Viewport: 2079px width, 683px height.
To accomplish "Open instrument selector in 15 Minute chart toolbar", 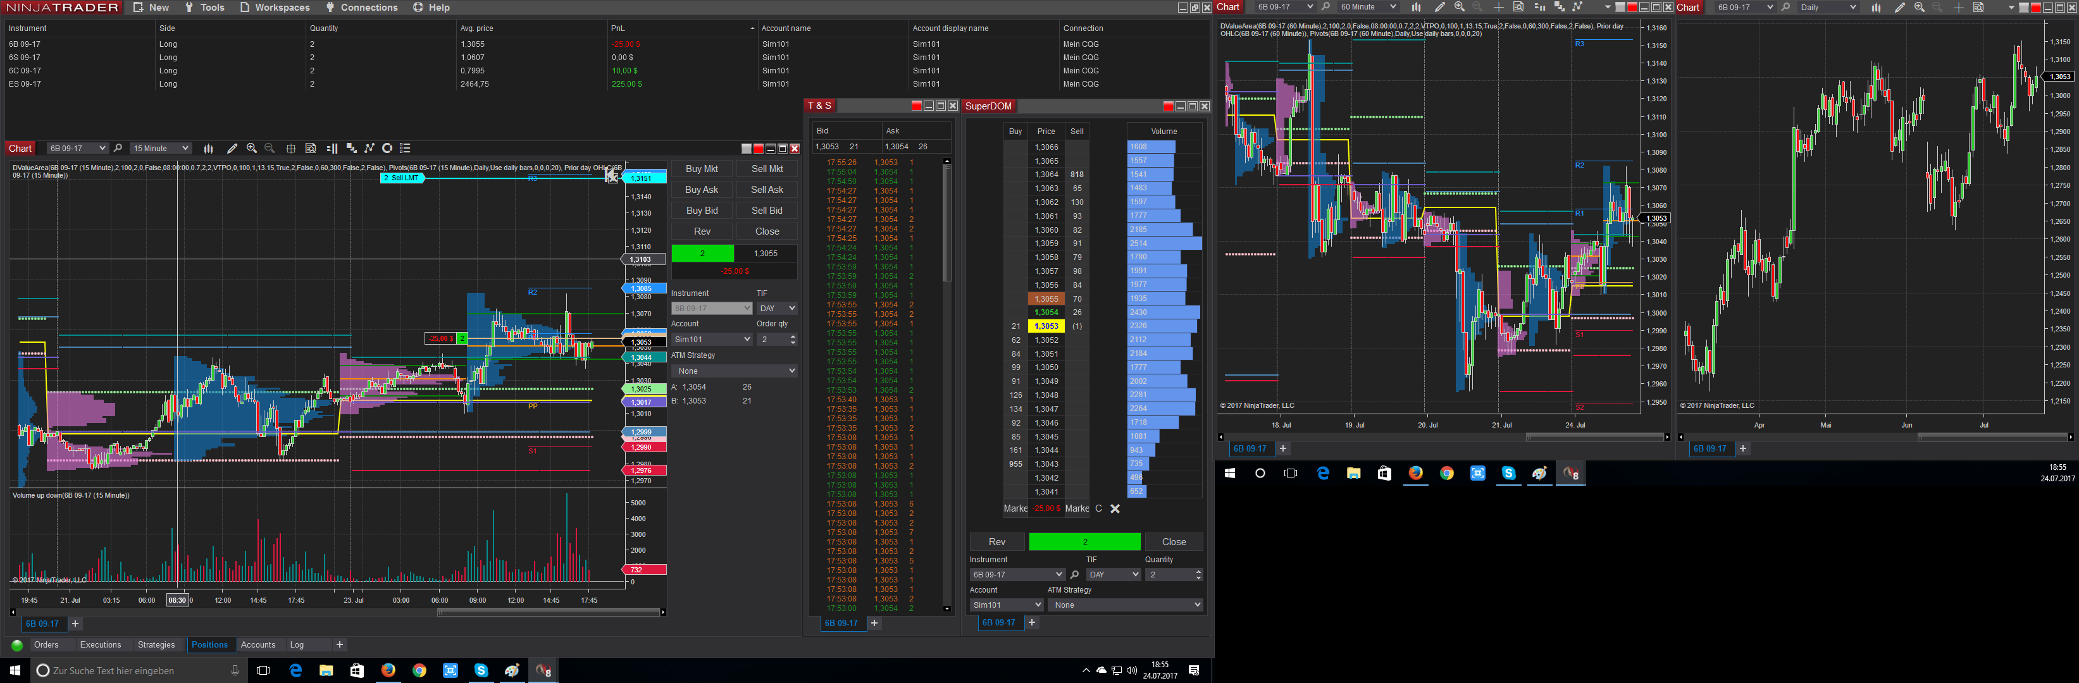I will [77, 149].
